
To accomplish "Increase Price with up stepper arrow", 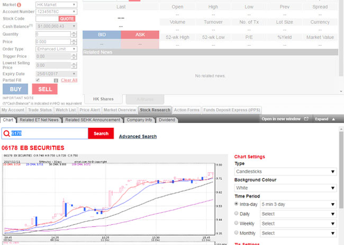I will coord(74,40).
